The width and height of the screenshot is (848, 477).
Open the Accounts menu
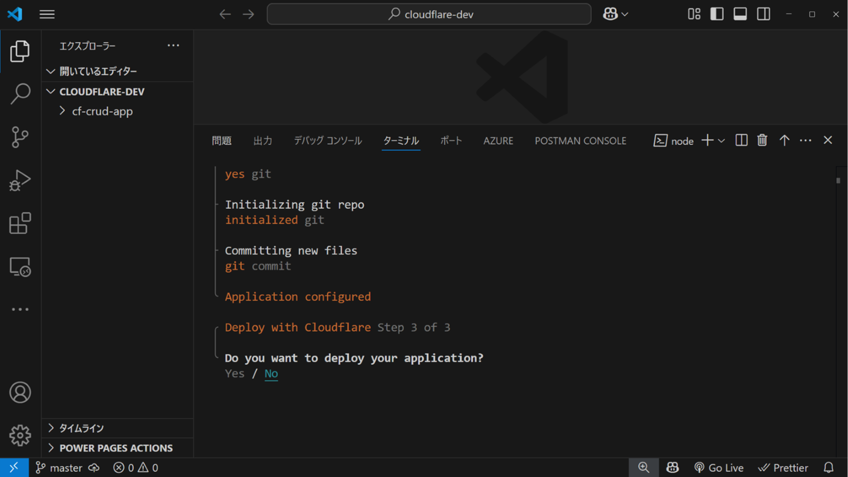20,393
